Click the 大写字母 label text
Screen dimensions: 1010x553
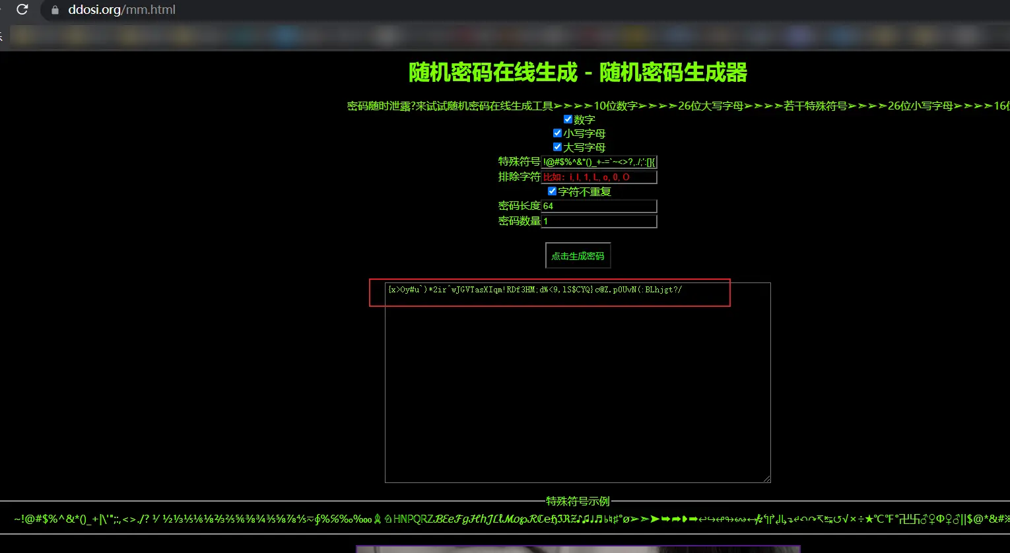pyautogui.click(x=584, y=147)
